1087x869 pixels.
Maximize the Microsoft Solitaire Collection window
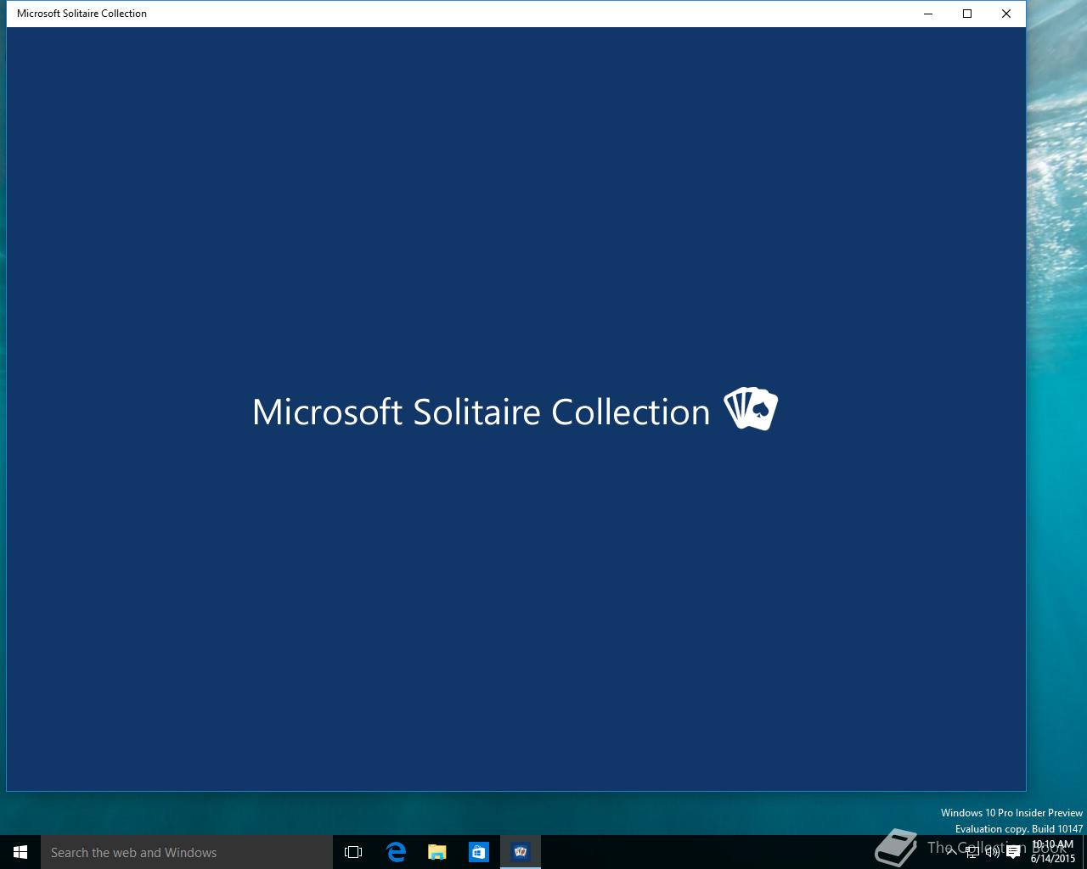pos(967,14)
